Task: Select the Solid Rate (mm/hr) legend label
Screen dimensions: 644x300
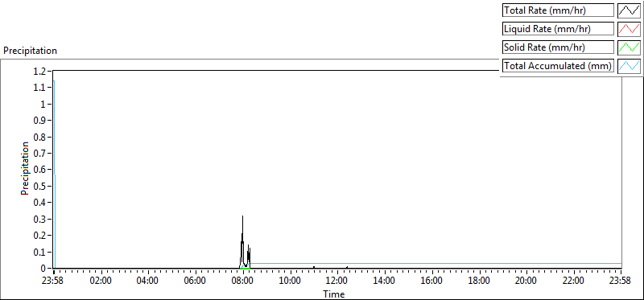Action: 558,47
